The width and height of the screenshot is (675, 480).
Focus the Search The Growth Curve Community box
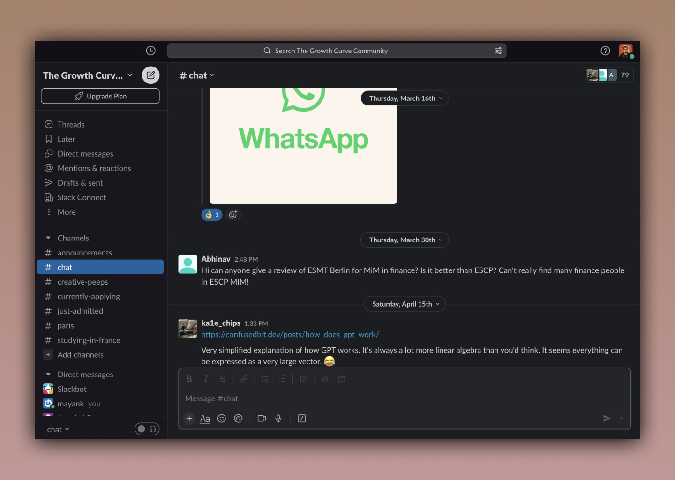tap(337, 51)
